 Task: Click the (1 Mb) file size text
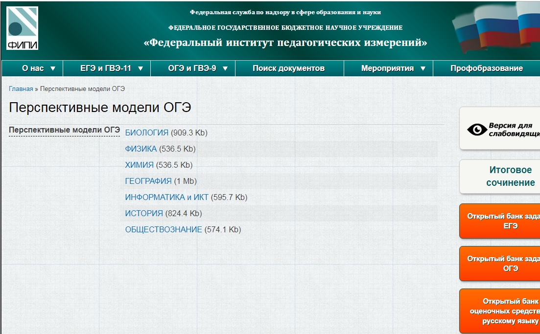coord(185,181)
